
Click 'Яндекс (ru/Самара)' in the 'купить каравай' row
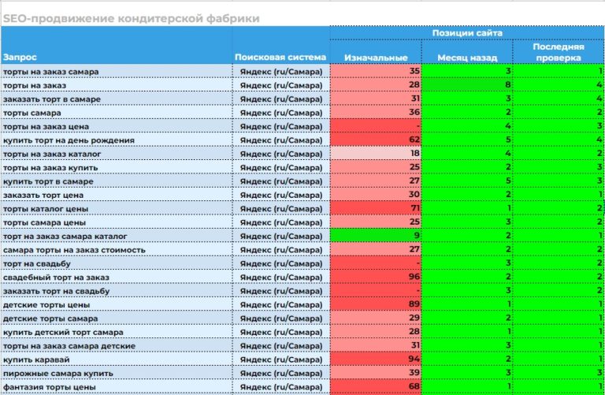pos(281,360)
